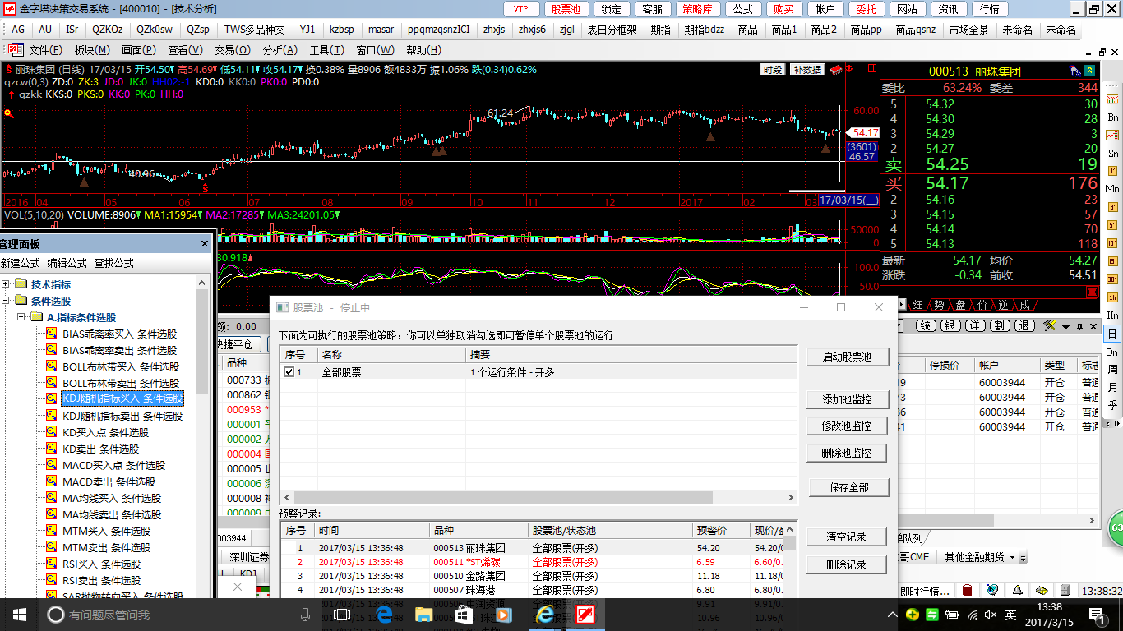Click the 清空记录 button
The height and width of the screenshot is (631, 1123).
tap(847, 537)
